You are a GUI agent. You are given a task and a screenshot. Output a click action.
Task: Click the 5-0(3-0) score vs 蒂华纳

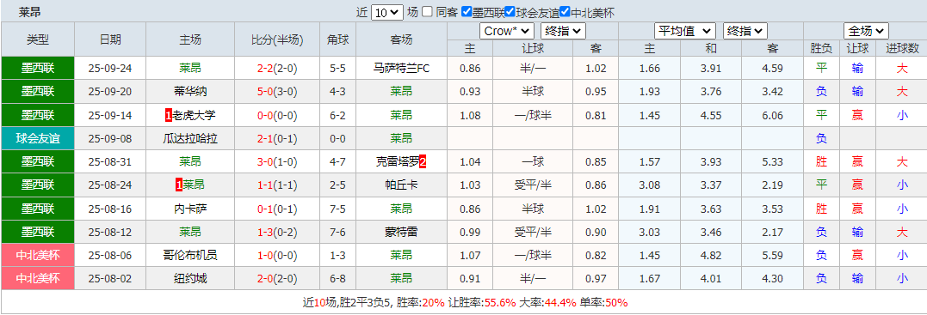[x=277, y=92]
